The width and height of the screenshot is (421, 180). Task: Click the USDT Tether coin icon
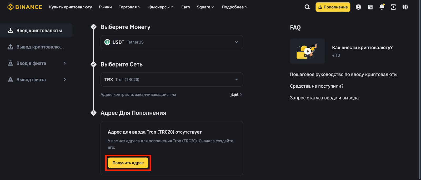click(107, 42)
